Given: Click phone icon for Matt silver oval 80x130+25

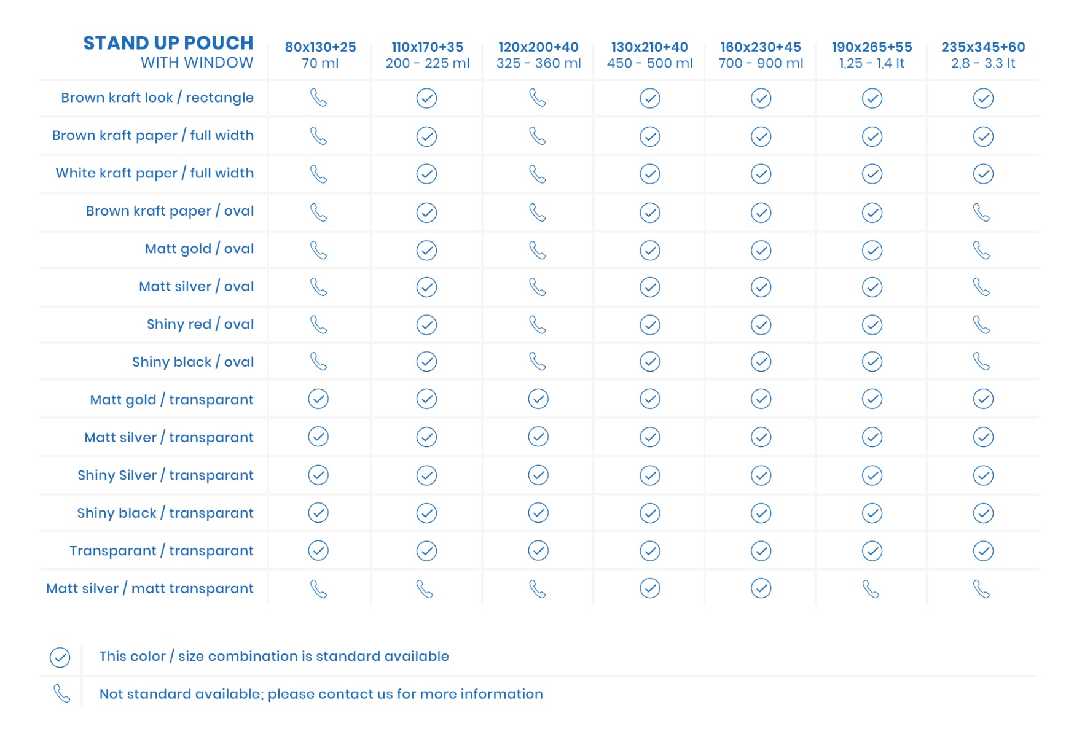Looking at the screenshot, I should tap(318, 287).
